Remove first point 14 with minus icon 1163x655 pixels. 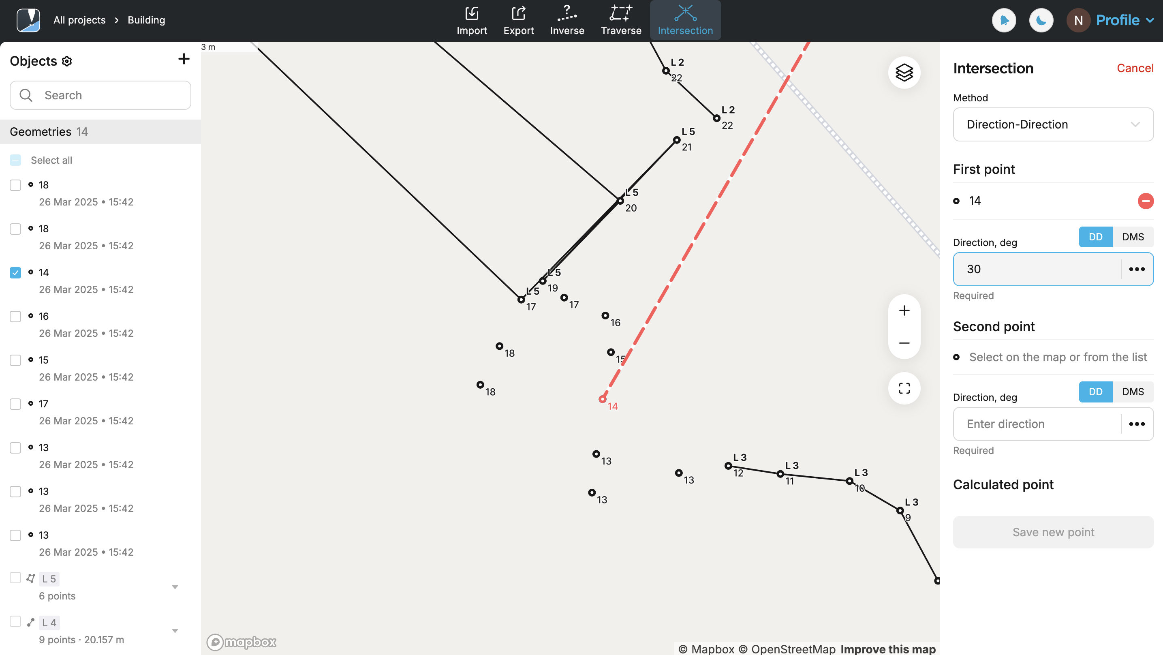1146,201
